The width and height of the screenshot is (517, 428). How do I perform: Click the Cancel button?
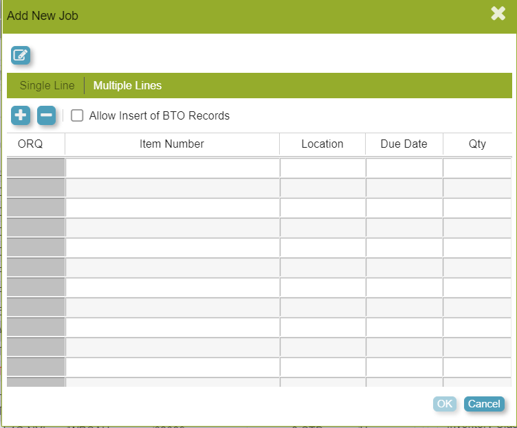click(x=484, y=404)
